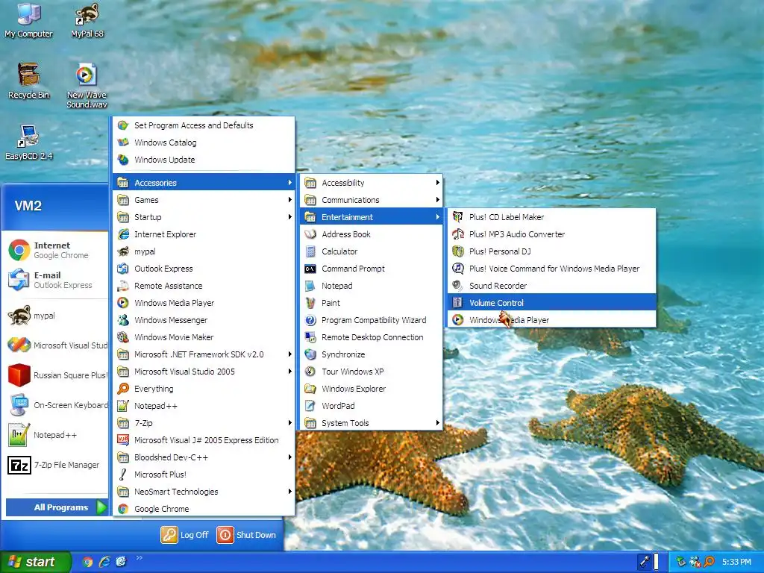This screenshot has width=764, height=573.
Task: Expand the Startup submenu
Action: [204, 217]
